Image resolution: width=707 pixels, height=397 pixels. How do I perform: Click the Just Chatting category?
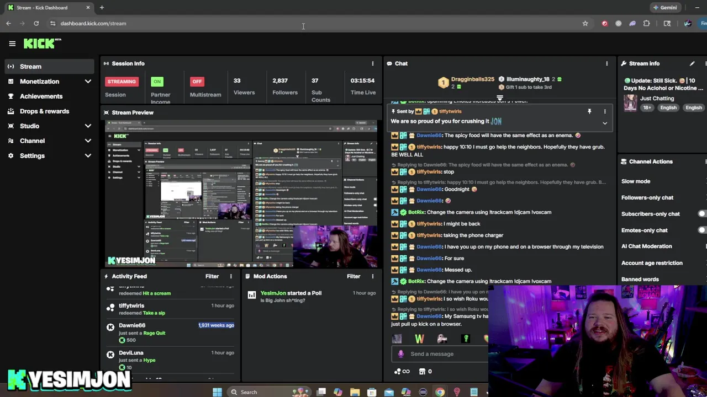(x=657, y=99)
